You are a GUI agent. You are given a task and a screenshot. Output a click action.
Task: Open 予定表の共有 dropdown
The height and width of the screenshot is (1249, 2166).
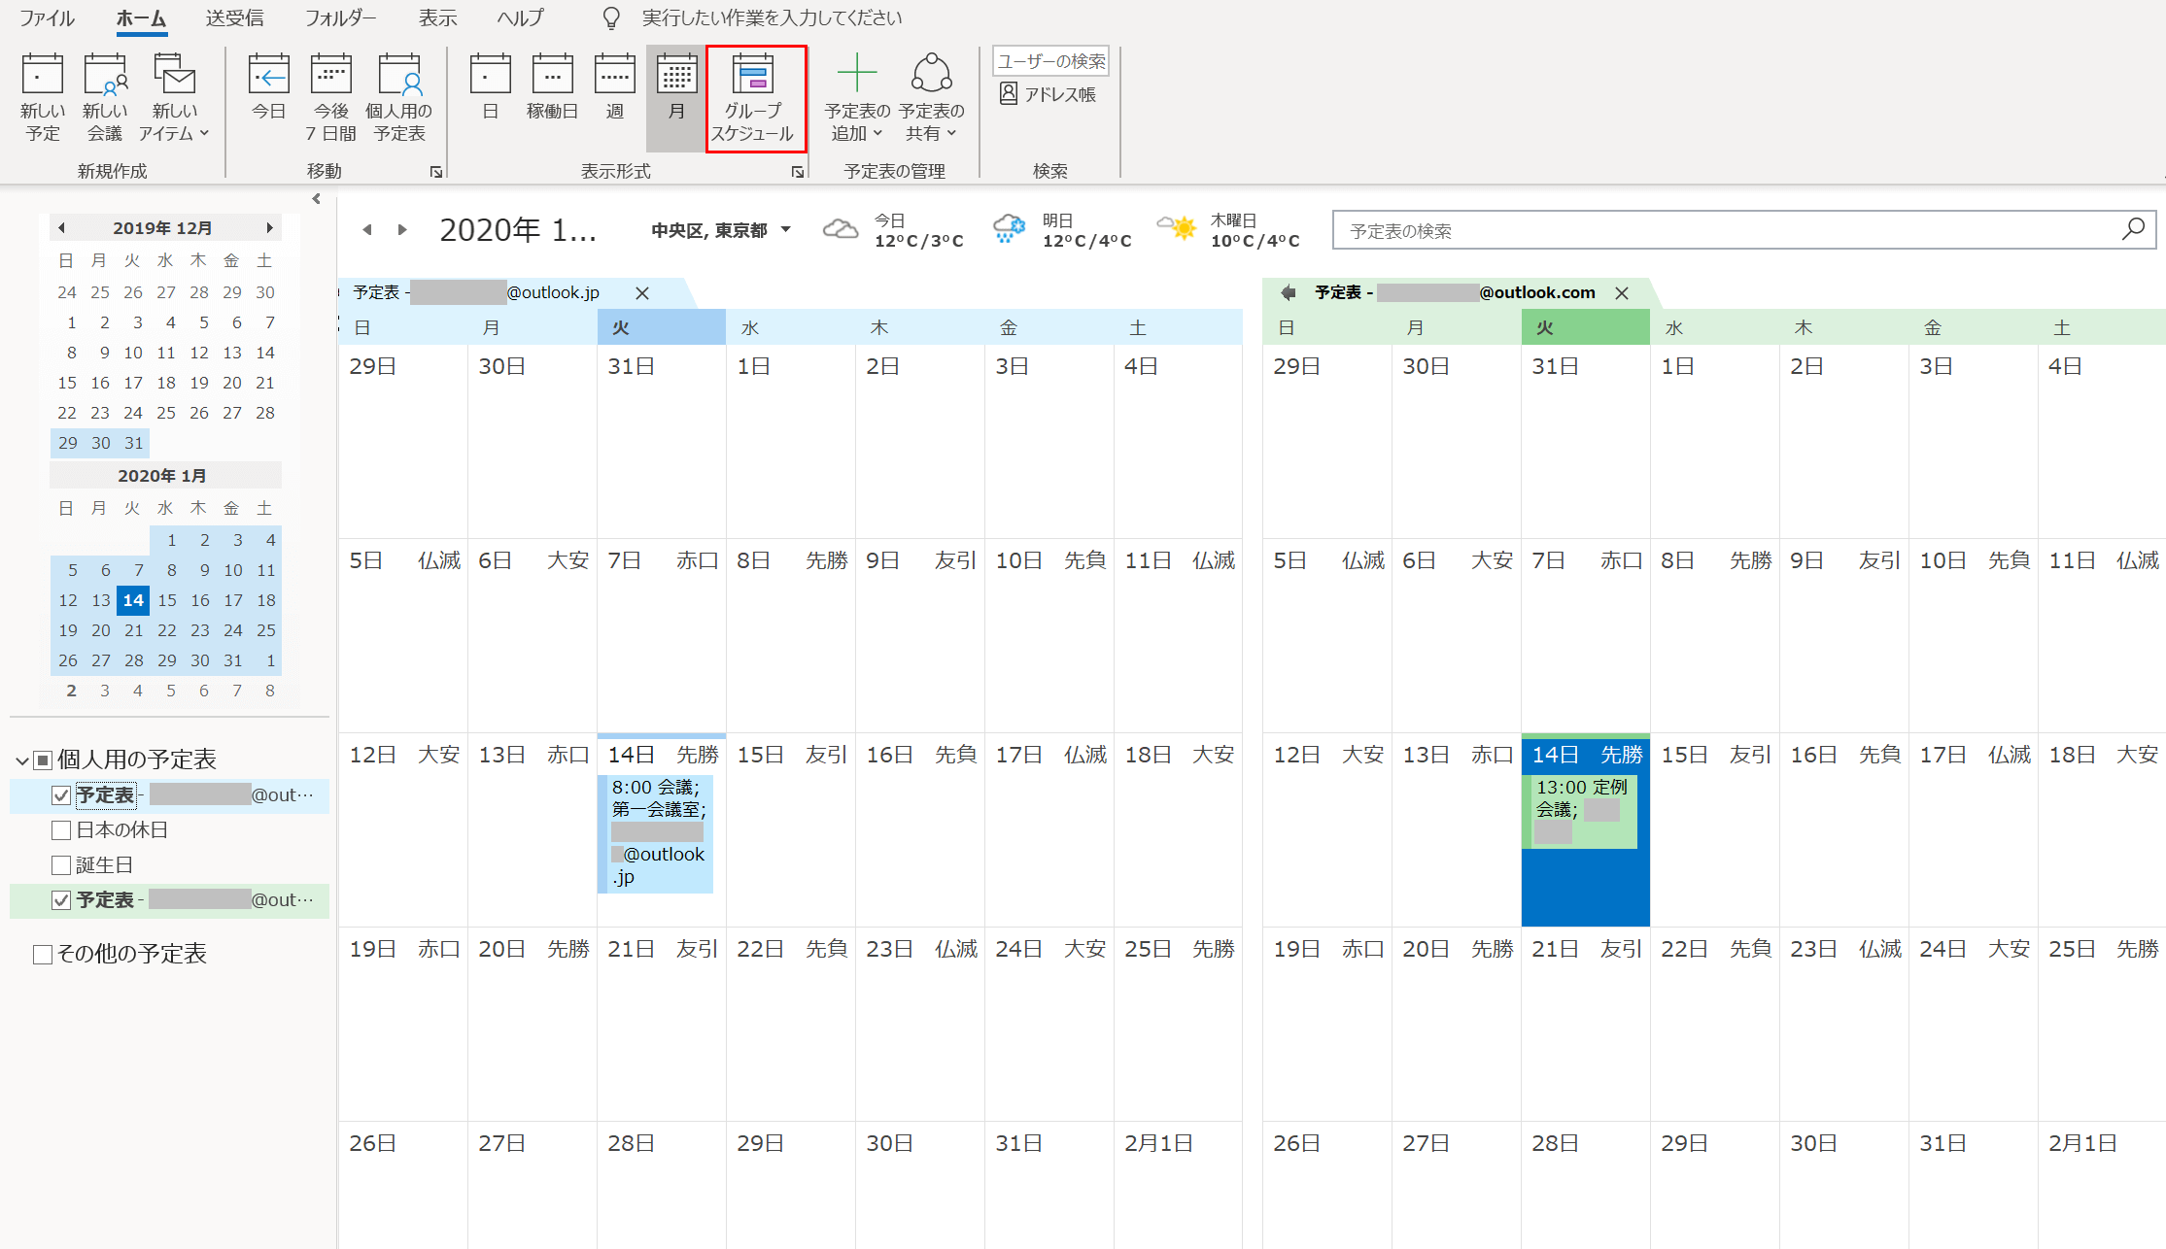coord(931,97)
